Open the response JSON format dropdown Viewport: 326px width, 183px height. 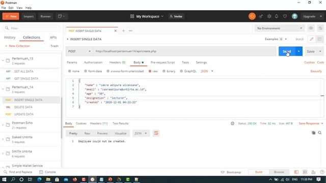point(141,133)
